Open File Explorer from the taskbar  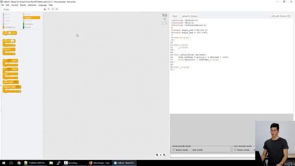51,163
